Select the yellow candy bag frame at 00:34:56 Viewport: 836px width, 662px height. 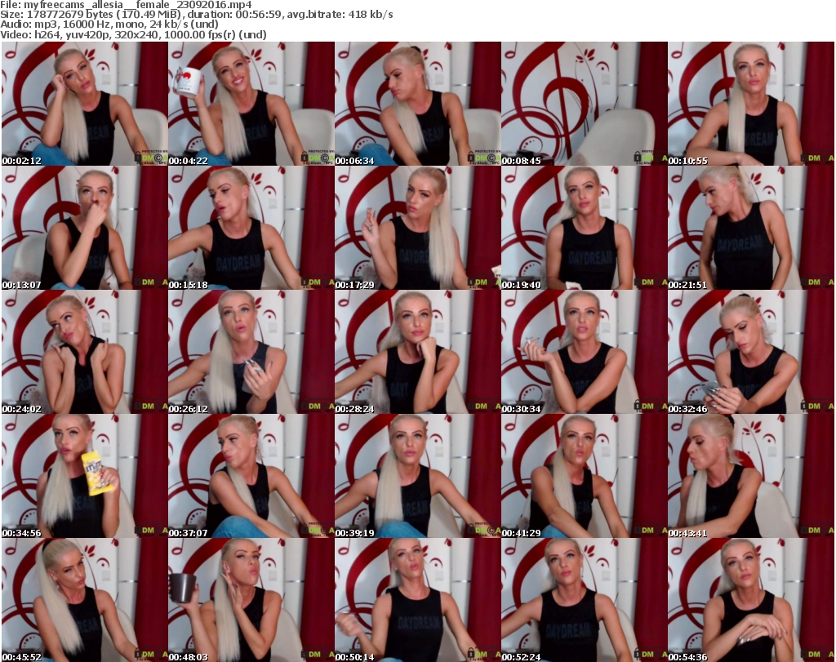click(x=85, y=476)
